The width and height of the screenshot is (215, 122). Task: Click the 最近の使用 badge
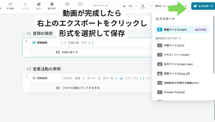click(x=201, y=30)
